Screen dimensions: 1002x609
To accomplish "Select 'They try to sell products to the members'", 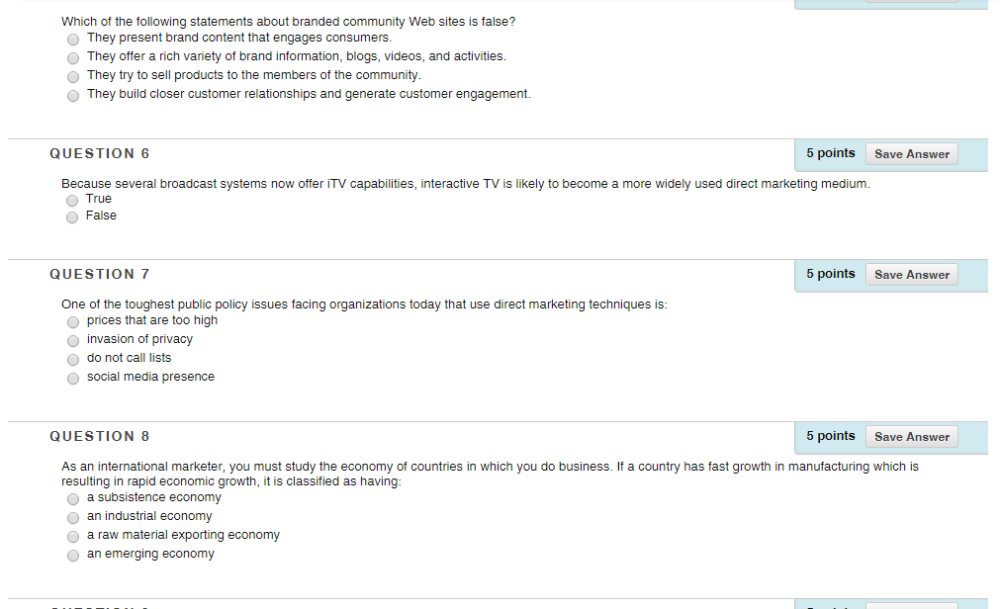I will (x=73, y=77).
